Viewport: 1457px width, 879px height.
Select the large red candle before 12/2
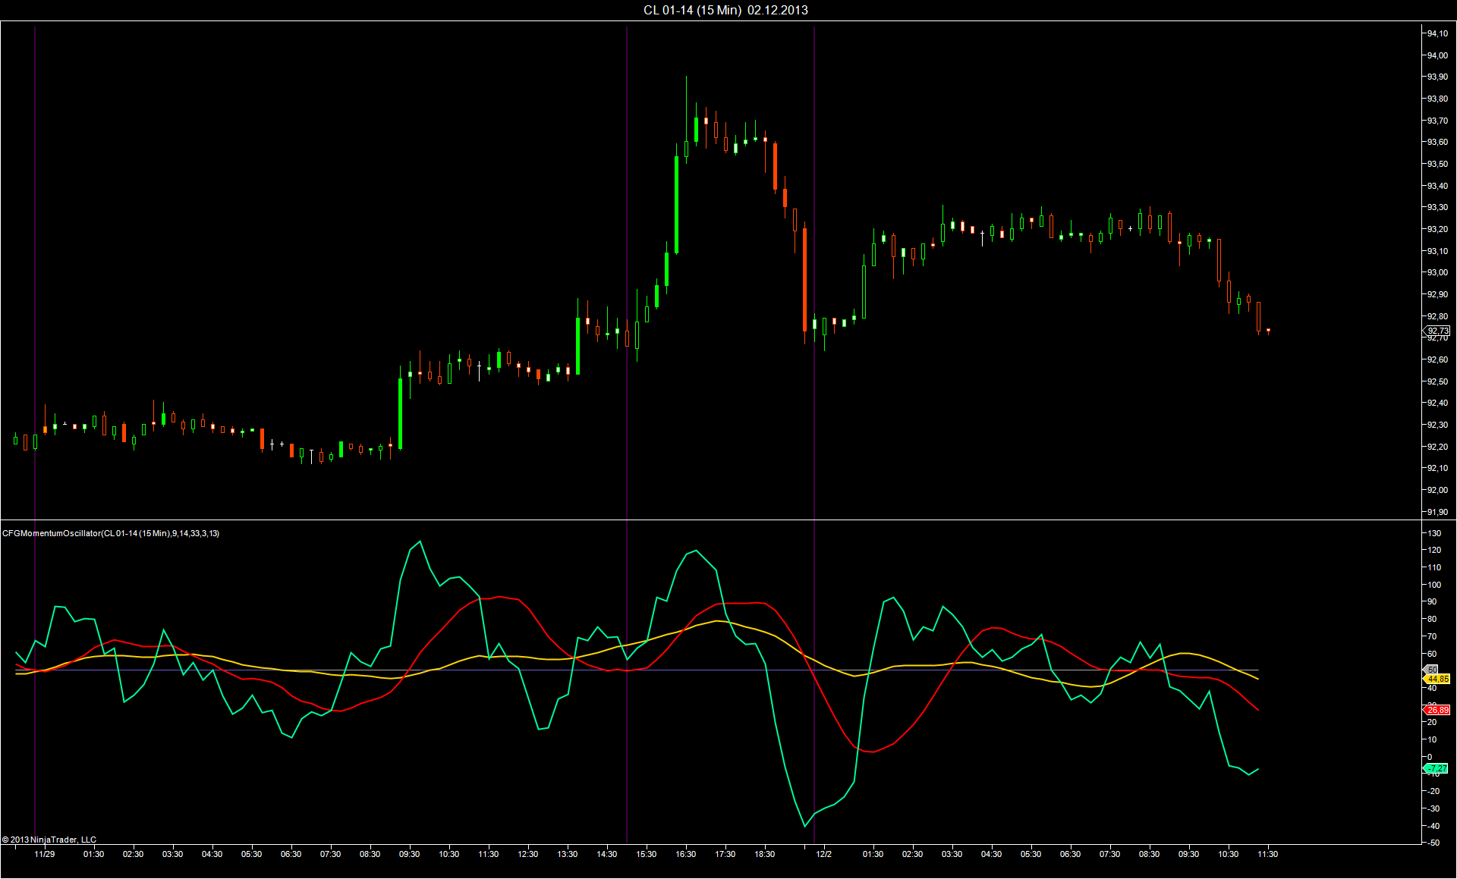(x=804, y=279)
